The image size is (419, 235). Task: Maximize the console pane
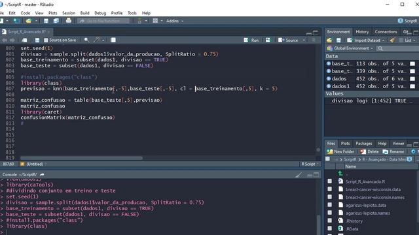tap(316, 175)
